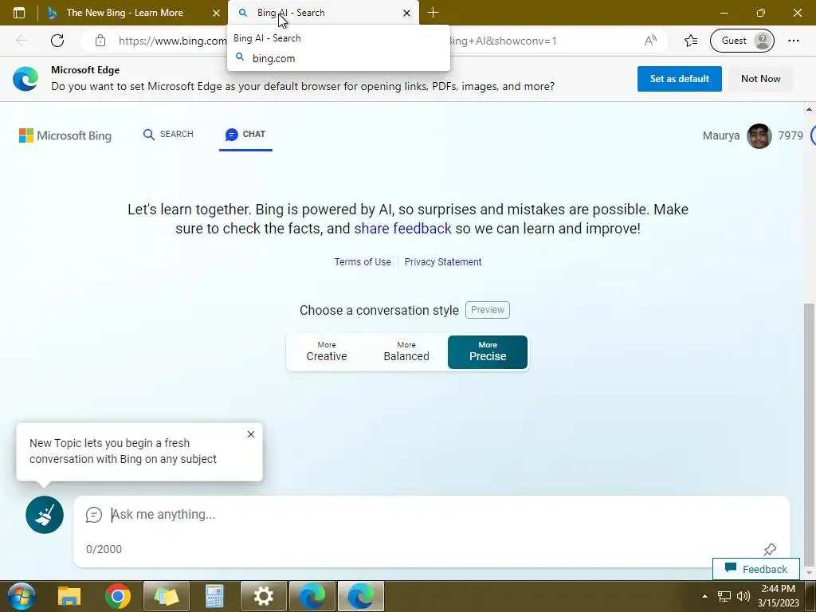Click scrollbar up arrow
The height and width of the screenshot is (612, 816).
click(810, 109)
